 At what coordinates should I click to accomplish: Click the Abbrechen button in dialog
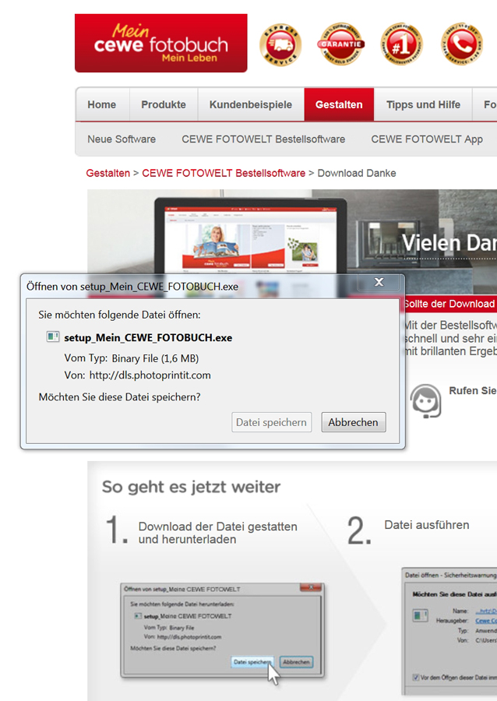(353, 422)
